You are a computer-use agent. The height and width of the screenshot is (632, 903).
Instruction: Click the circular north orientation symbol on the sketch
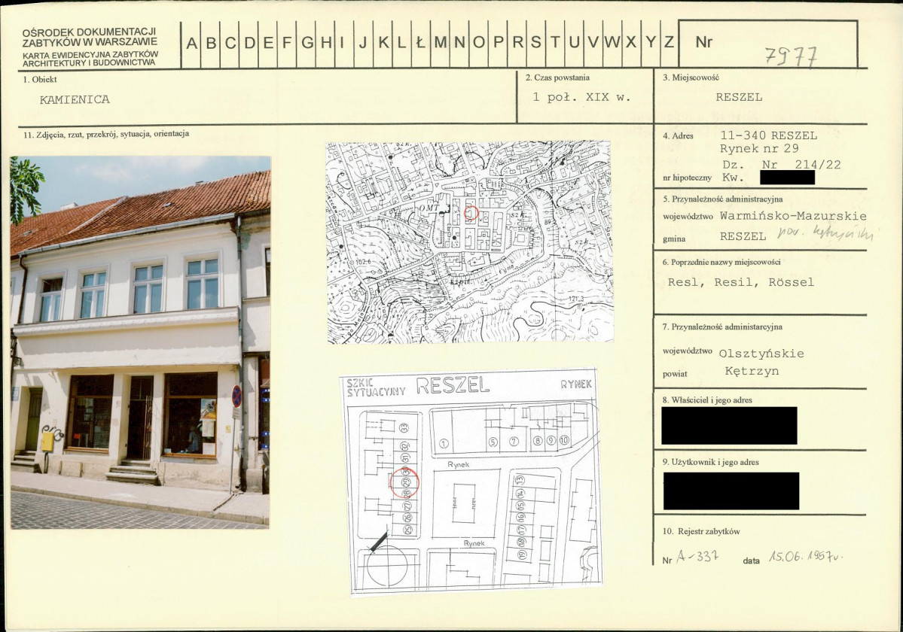click(387, 565)
